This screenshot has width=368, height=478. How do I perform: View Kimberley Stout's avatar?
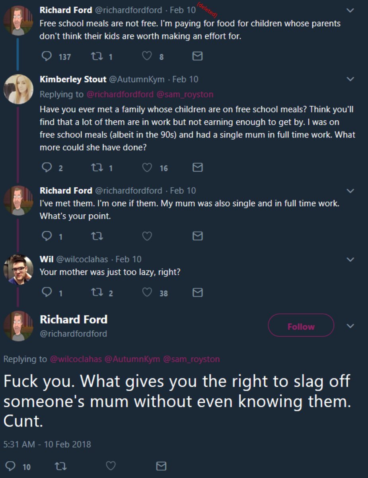tap(18, 89)
